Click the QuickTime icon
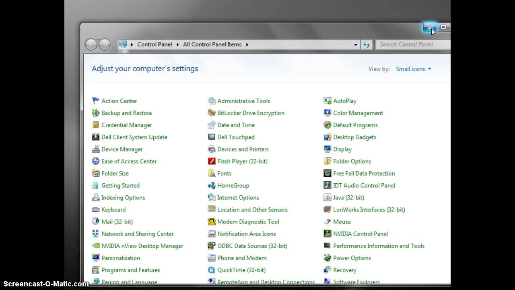The image size is (515, 290). tap(211, 270)
